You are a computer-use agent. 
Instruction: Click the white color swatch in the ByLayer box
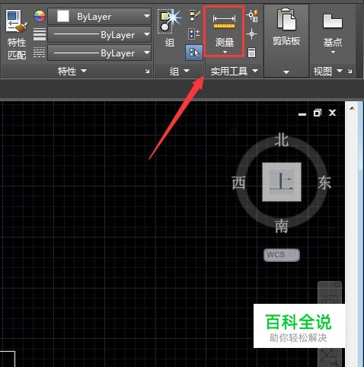[63, 16]
